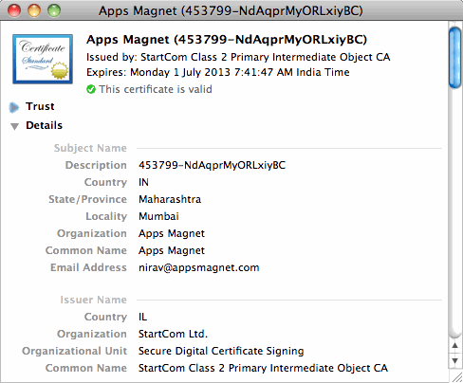Click State/Province value Maharashtra

(x=170, y=199)
